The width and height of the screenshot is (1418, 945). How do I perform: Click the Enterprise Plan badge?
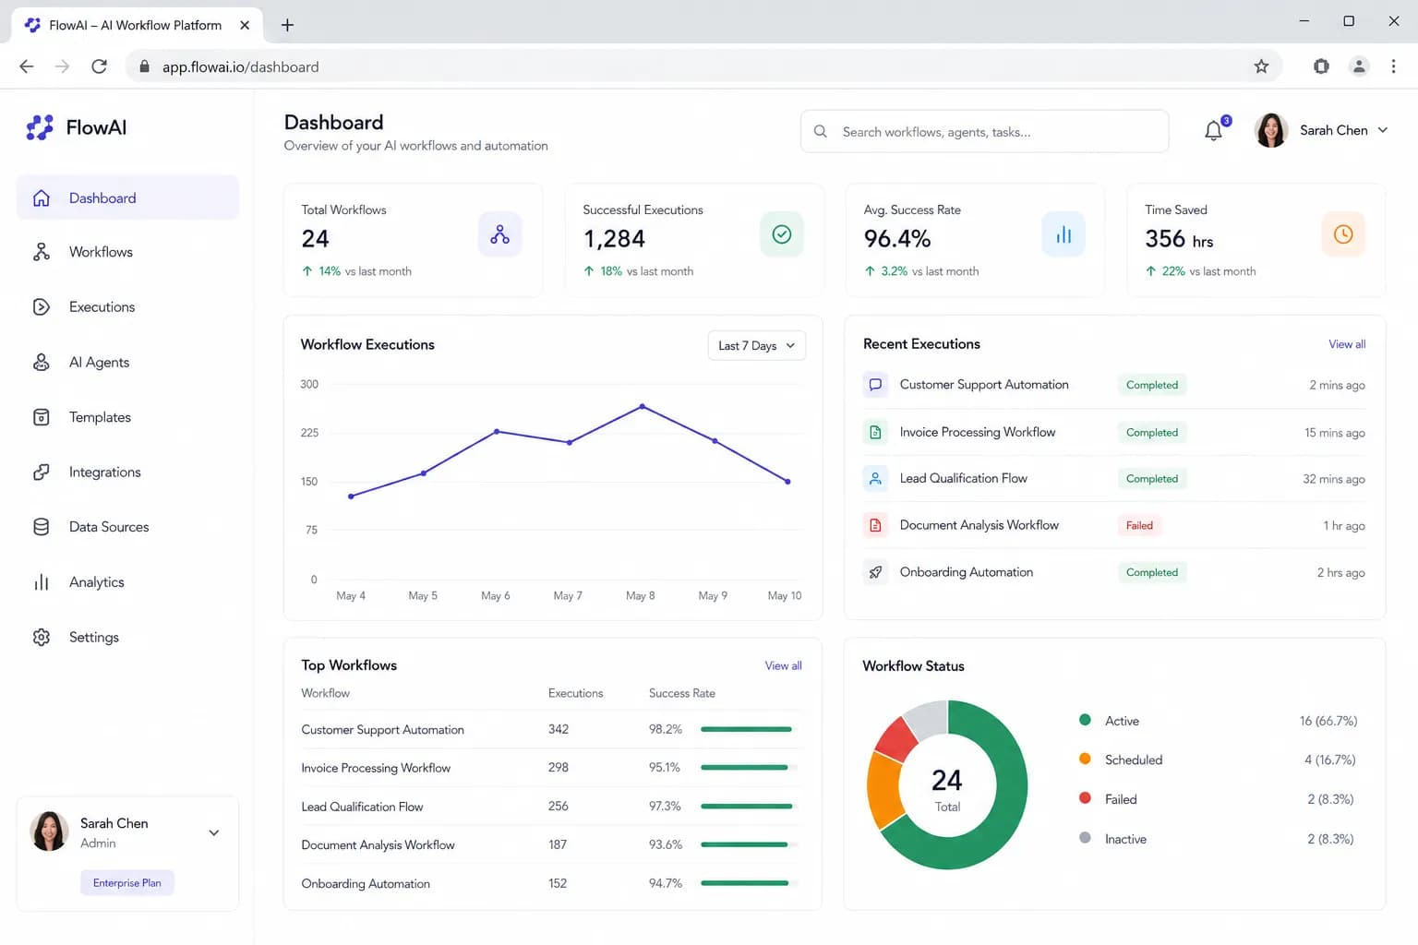pyautogui.click(x=127, y=883)
